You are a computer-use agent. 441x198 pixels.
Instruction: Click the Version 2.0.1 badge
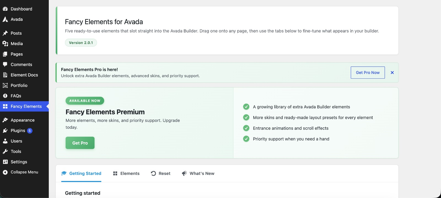coord(81,43)
